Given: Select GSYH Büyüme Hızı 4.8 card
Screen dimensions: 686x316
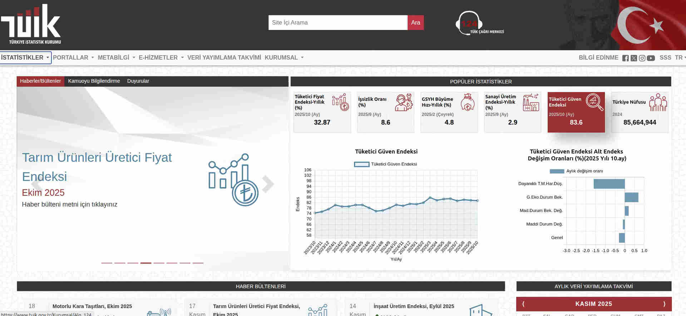Looking at the screenshot, I should 449,112.
